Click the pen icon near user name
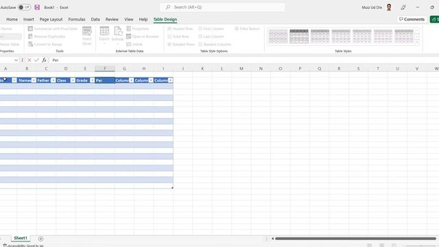The image size is (439, 247). (x=403, y=8)
